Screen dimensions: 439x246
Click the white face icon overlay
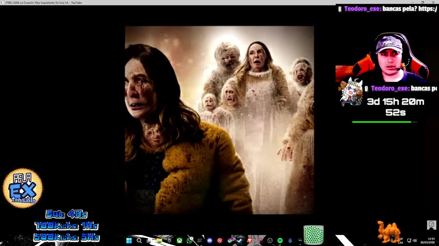click(x=431, y=225)
